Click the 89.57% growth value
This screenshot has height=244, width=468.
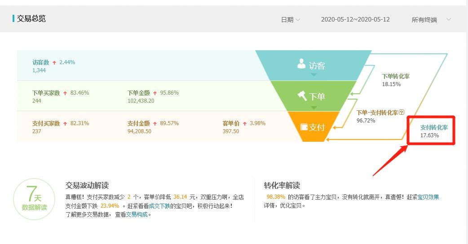169,123
